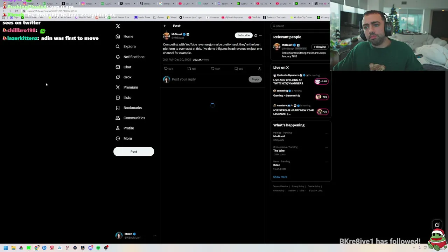Screen dimensions: 448x252
Task: Click the 'Post your reply' input field
Action: pyautogui.click(x=209, y=79)
